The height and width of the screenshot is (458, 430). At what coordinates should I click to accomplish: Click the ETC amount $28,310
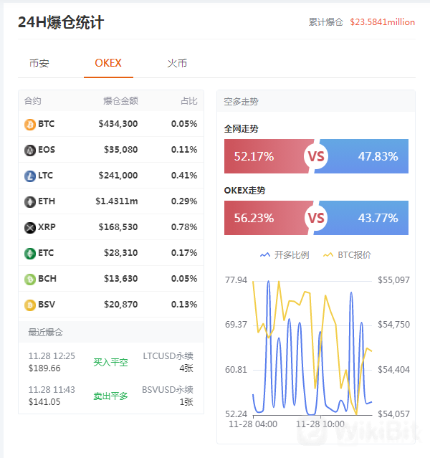121,253
